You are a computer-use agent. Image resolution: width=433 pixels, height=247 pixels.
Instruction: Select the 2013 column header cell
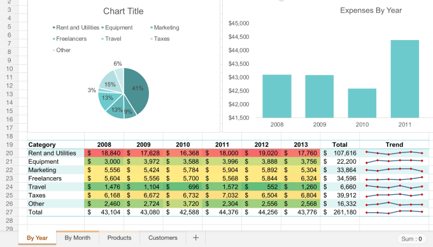click(301, 145)
